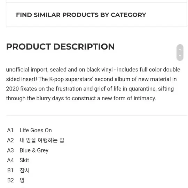Click the K-pop superstars description line
188x188 pixels.
coord(91,79)
